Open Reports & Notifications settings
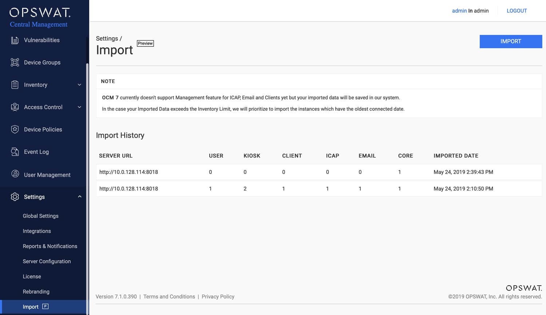The width and height of the screenshot is (546, 315). [x=50, y=246]
